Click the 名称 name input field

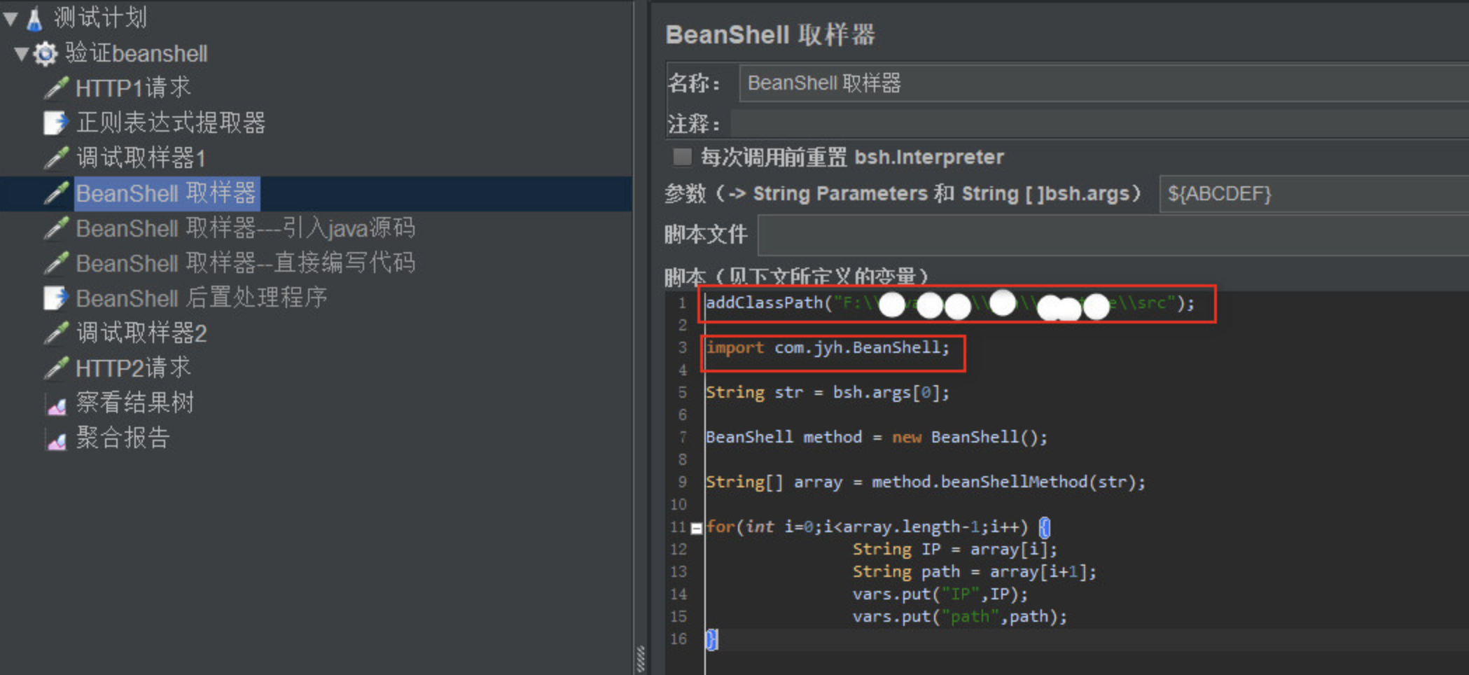pos(1104,83)
